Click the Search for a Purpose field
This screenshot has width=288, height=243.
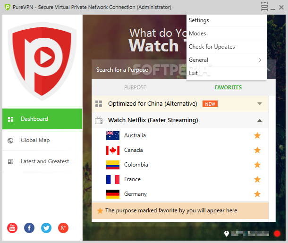tap(139, 70)
